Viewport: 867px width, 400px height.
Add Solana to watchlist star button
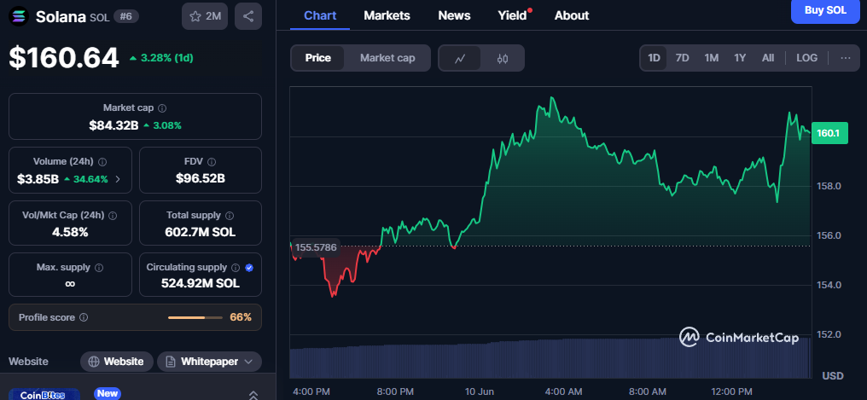click(205, 16)
